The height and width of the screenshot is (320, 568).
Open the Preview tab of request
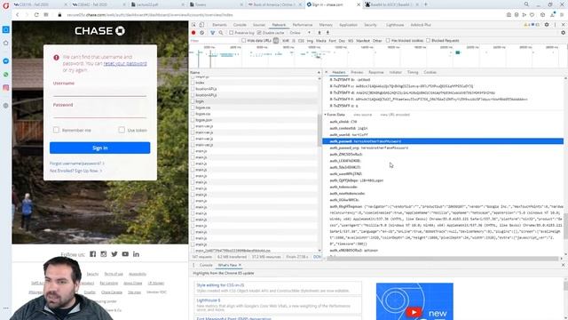357,72
